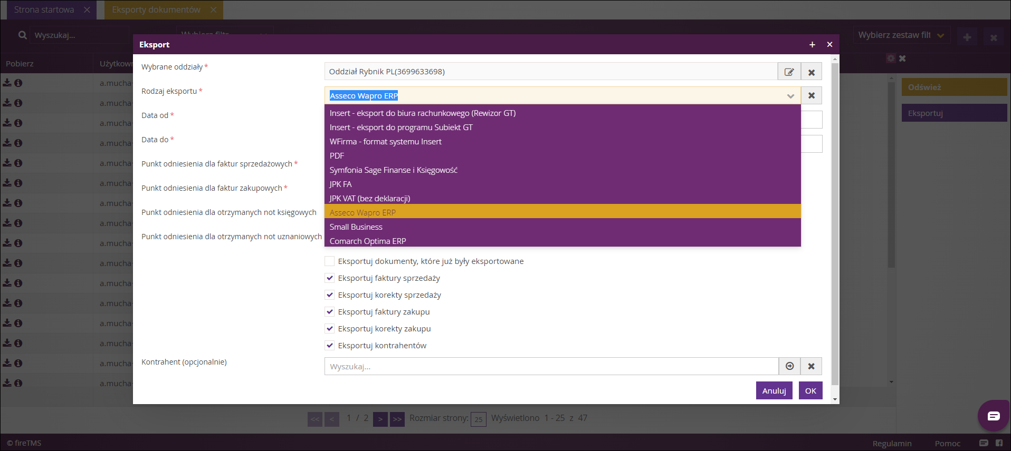Select Small Business export type

pyautogui.click(x=562, y=227)
